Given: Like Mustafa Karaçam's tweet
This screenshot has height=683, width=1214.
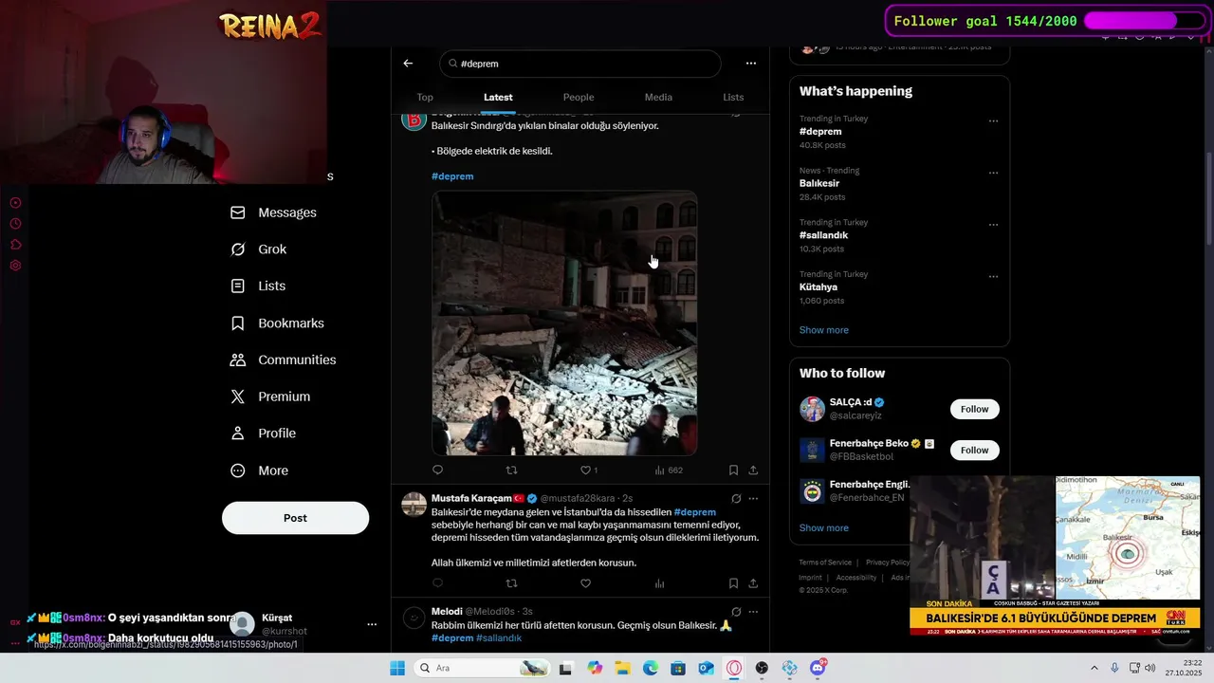Looking at the screenshot, I should [585, 583].
